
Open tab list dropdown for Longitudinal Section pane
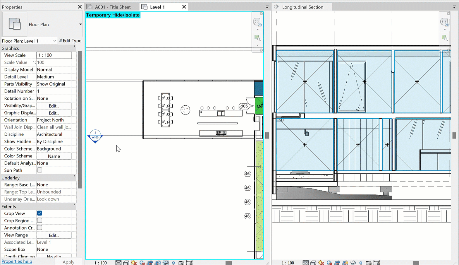pyautogui.click(x=454, y=7)
